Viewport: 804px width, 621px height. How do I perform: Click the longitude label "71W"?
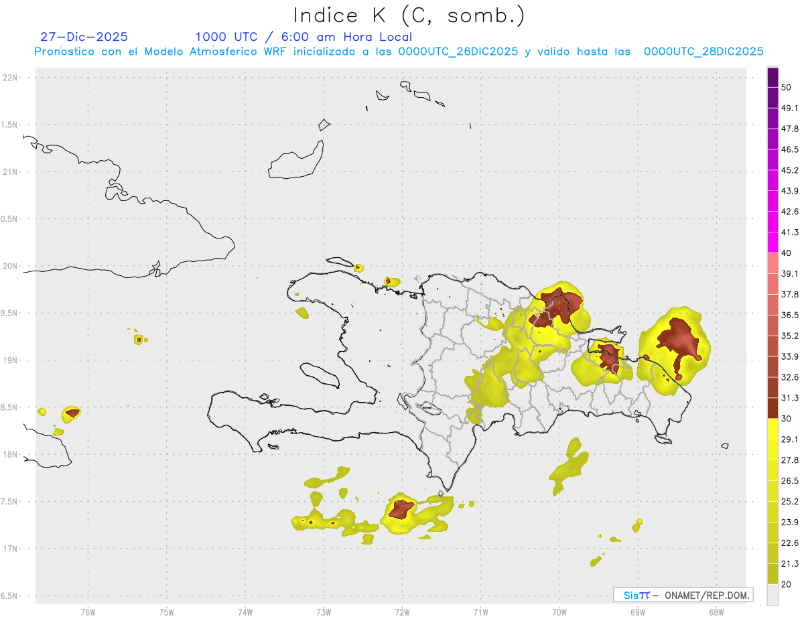pos(480,612)
